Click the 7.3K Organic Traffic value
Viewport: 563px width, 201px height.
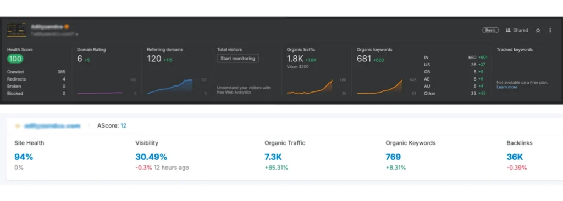[274, 157]
